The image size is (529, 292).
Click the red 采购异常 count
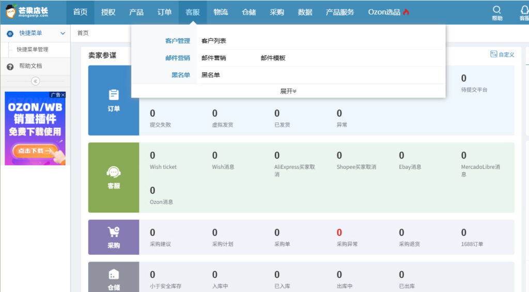(339, 233)
